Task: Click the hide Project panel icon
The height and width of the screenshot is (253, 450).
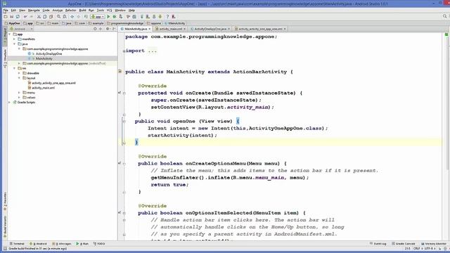Action: point(114,29)
